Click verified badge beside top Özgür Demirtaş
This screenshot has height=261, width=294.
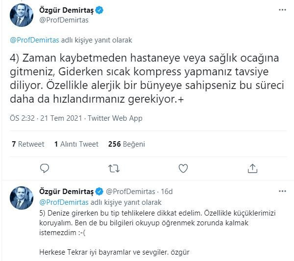click(x=99, y=10)
